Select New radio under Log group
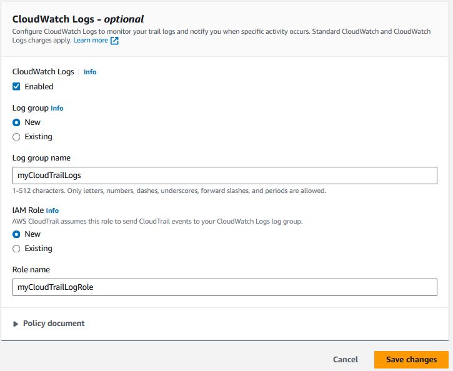The height and width of the screenshot is (371, 453). pyautogui.click(x=16, y=122)
